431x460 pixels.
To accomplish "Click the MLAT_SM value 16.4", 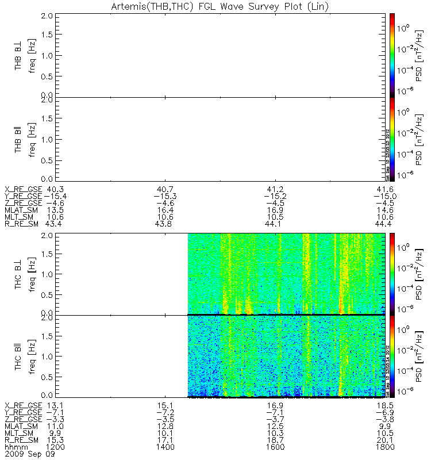I will [x=166, y=210].
